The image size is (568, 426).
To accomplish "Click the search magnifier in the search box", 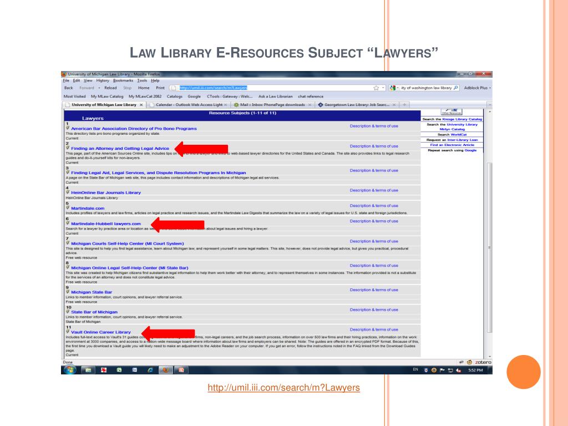I will pos(456,88).
